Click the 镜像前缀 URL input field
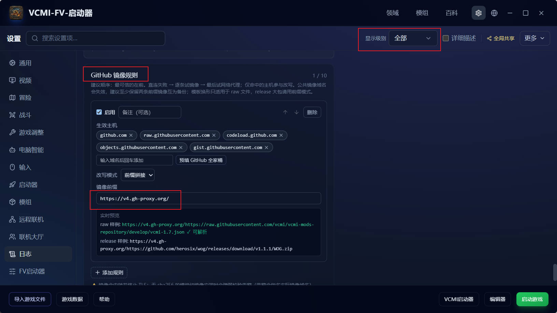This screenshot has width=557, height=313. [x=209, y=198]
